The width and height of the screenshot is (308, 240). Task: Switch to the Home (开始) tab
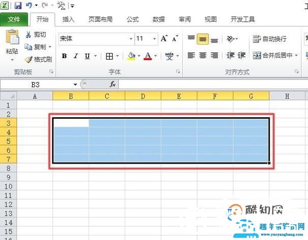(42, 19)
